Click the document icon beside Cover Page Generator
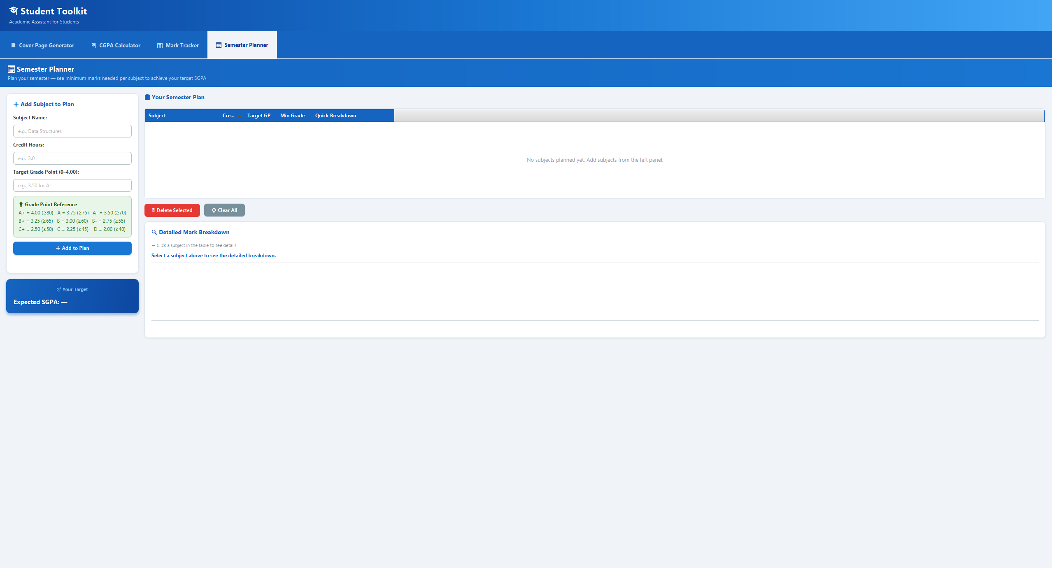The width and height of the screenshot is (1052, 568). tap(13, 45)
